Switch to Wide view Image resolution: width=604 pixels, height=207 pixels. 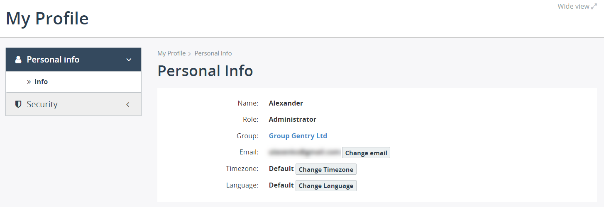pyautogui.click(x=577, y=6)
